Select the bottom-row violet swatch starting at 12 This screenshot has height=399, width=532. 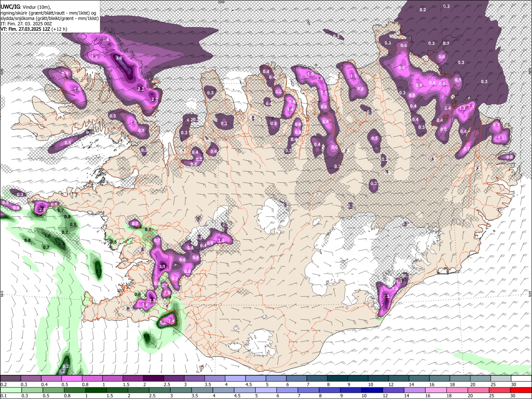click(x=394, y=390)
